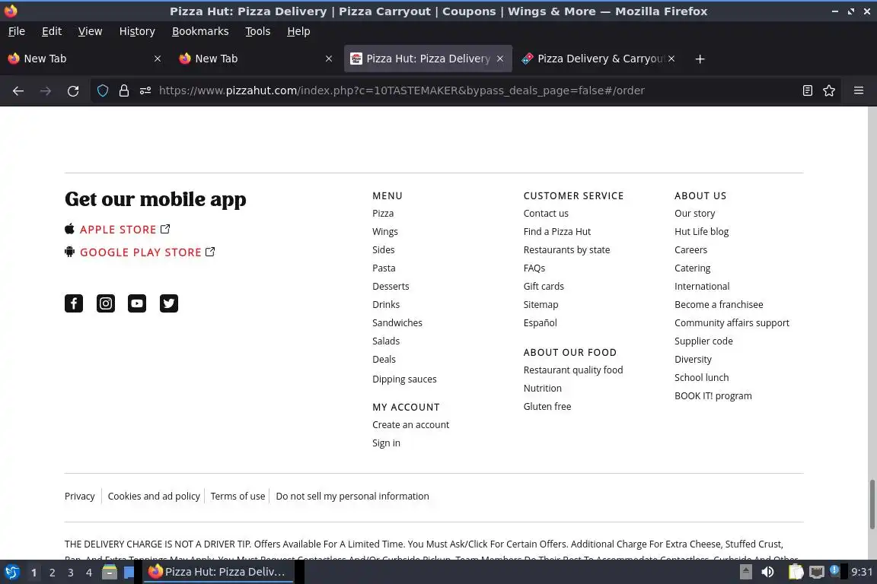Screen dimensions: 877x584
Task: Go to the Desserts menu link
Action: click(391, 286)
